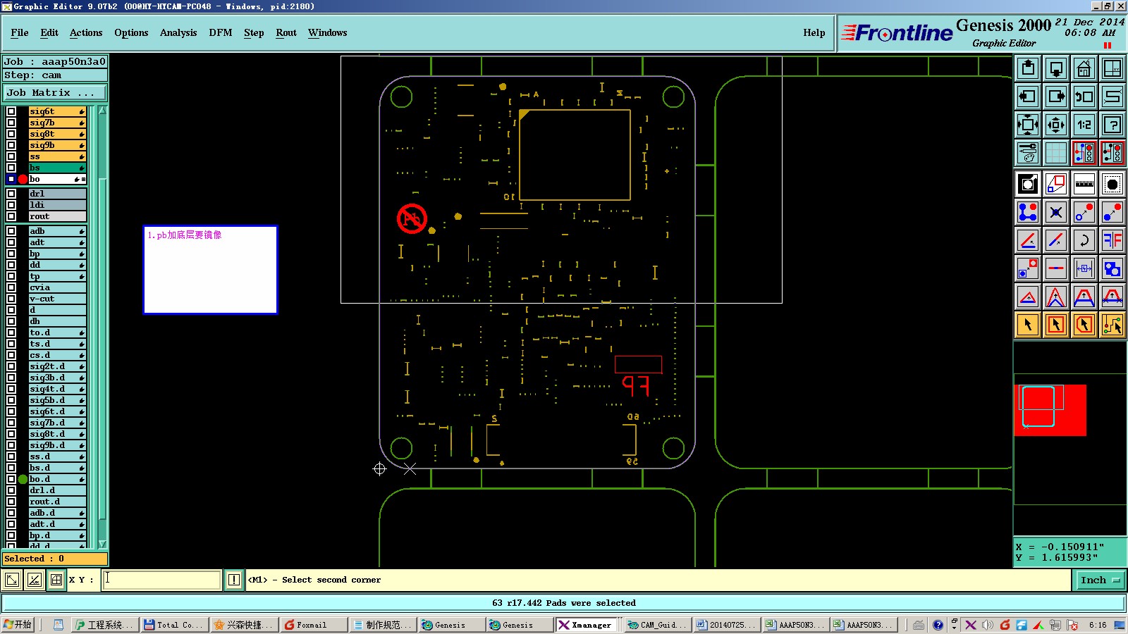Screen dimensions: 1128x634
Task: Click the connected blue dots polyline icon
Action: point(1028,212)
